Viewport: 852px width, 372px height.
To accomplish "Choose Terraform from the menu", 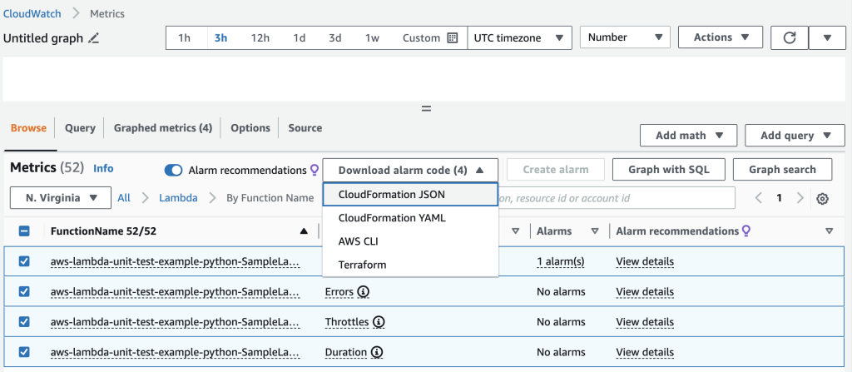I will [410, 265].
